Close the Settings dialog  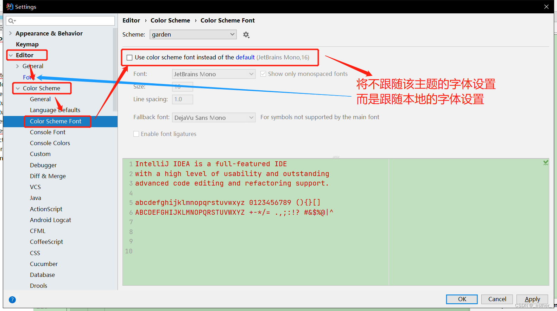[546, 7]
